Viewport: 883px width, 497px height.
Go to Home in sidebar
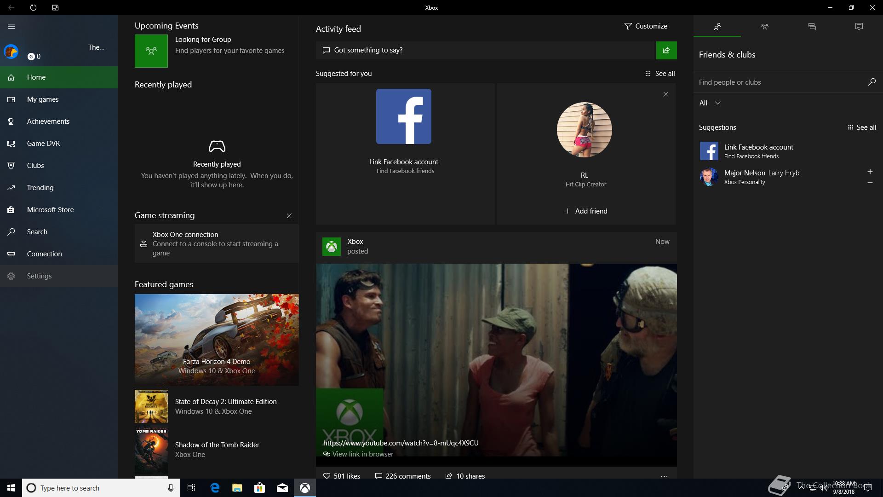pos(59,77)
